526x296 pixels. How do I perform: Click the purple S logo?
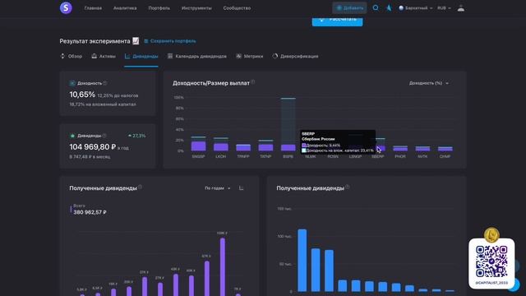point(66,7)
